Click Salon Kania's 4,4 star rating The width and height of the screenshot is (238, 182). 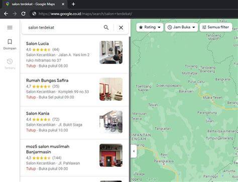click(x=38, y=119)
